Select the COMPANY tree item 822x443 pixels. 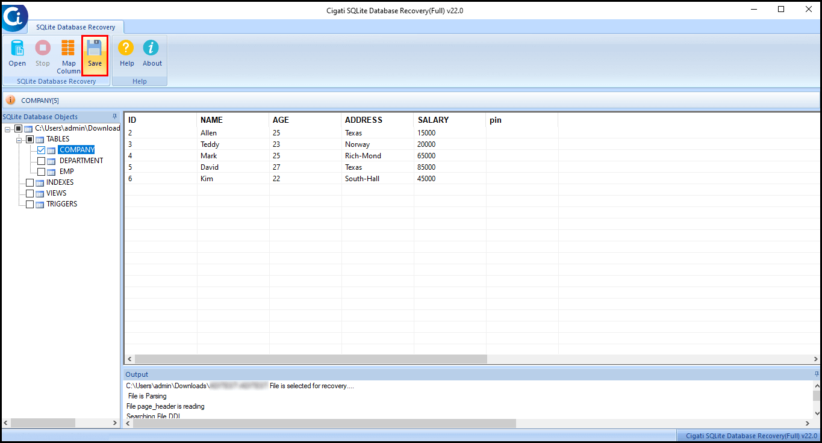(x=76, y=150)
